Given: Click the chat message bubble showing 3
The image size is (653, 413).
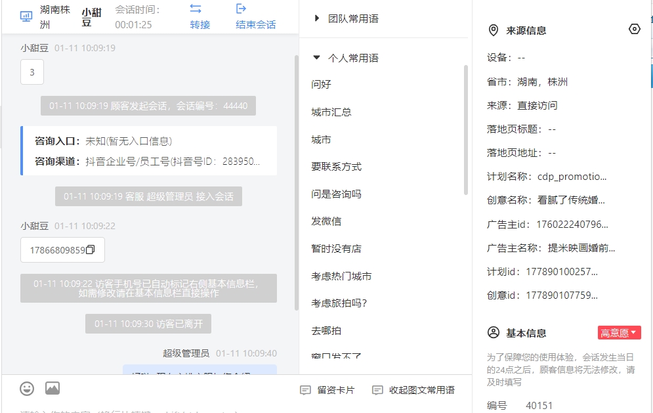Looking at the screenshot, I should pyautogui.click(x=32, y=72).
